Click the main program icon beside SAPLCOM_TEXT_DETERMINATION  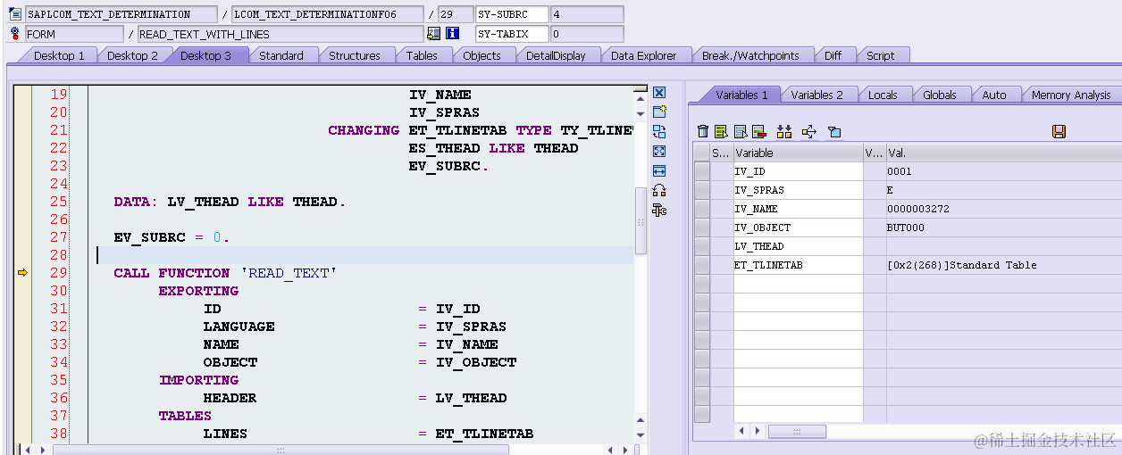(x=15, y=14)
